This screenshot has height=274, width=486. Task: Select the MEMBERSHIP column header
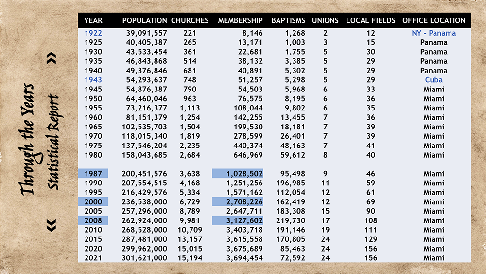[240, 21]
